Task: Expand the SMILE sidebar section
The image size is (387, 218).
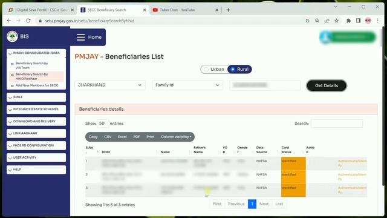Action: pyautogui.click(x=36, y=97)
